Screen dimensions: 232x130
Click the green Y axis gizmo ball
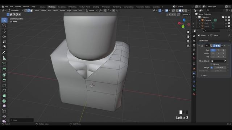click(x=183, y=27)
